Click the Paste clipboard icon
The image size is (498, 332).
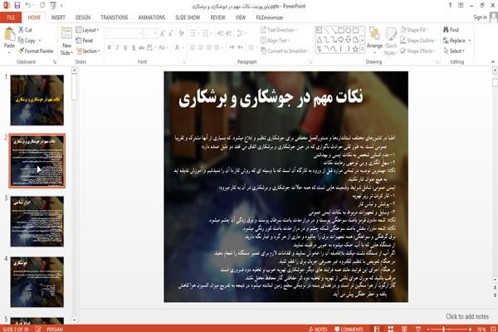click(x=9, y=34)
